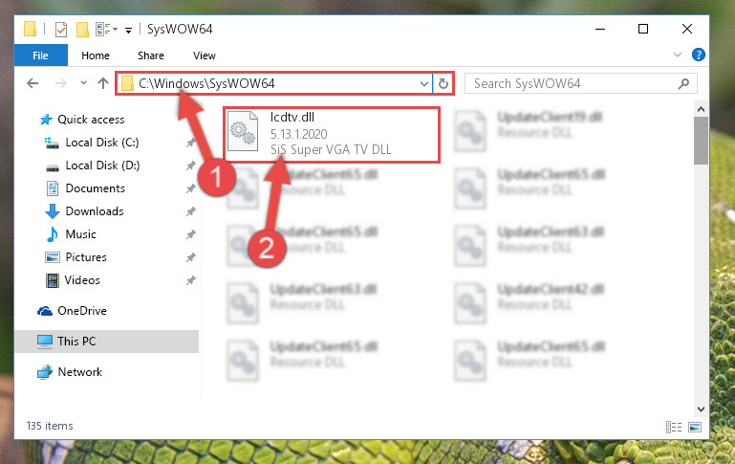Unpin Documents from Quick access

190,188
